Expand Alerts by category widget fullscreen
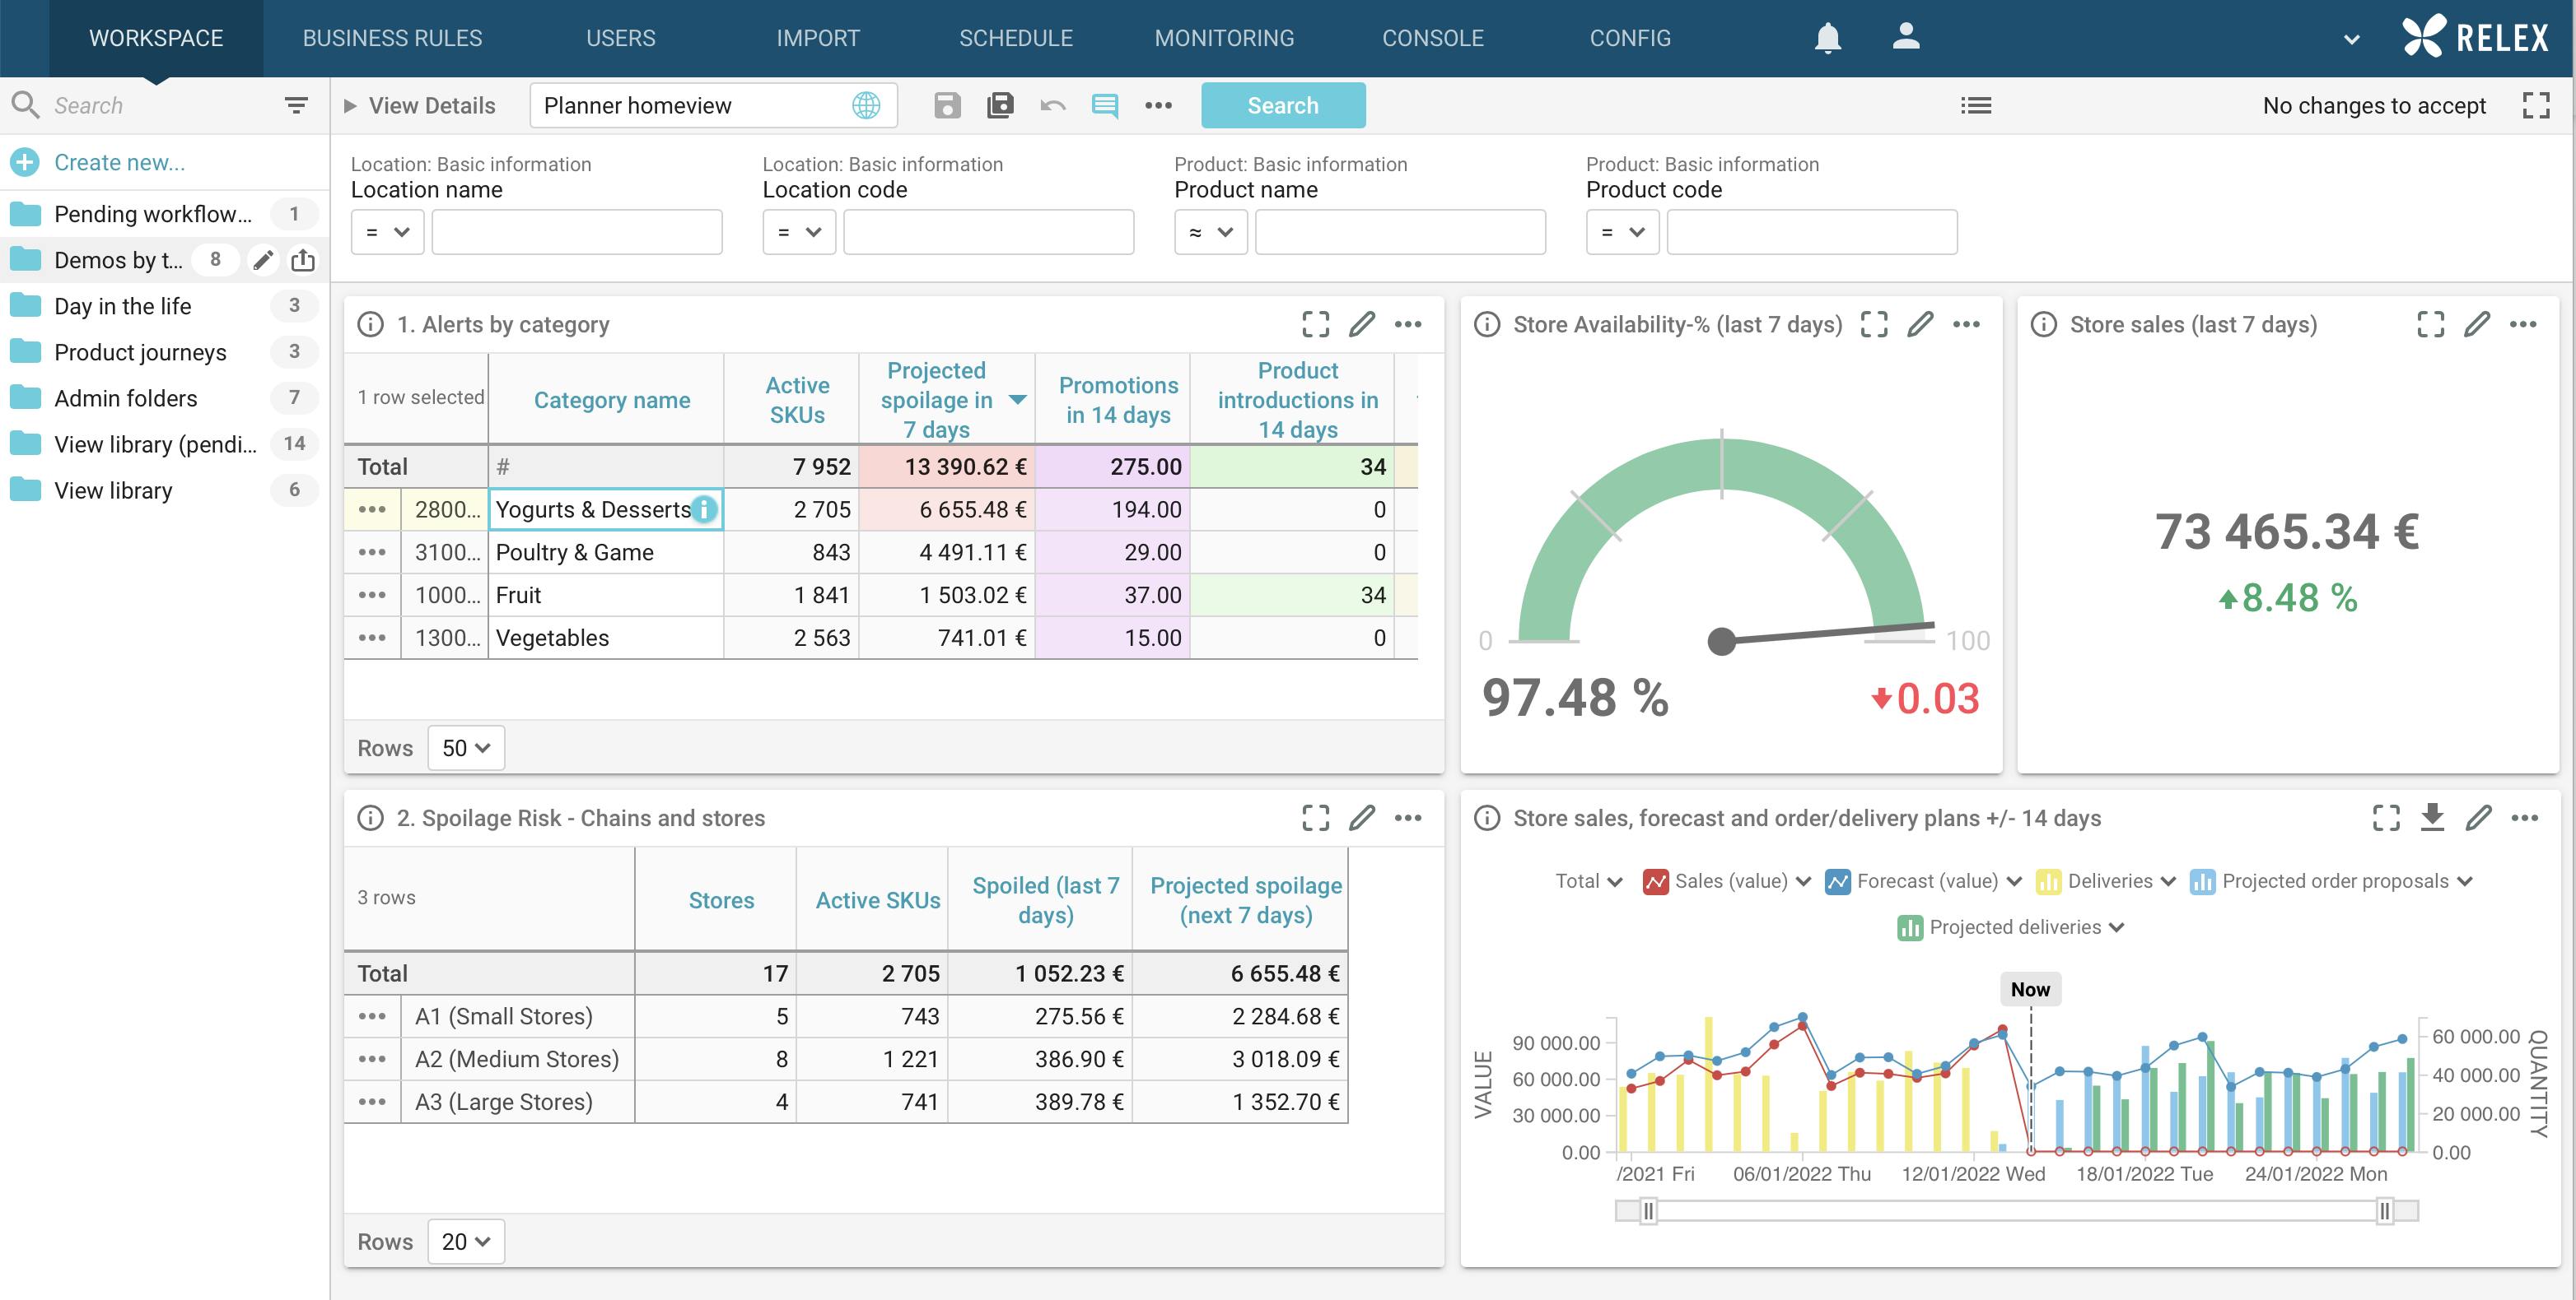 (1316, 323)
